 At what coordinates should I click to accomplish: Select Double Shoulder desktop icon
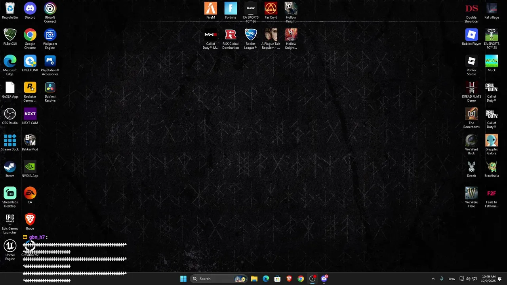point(471,13)
